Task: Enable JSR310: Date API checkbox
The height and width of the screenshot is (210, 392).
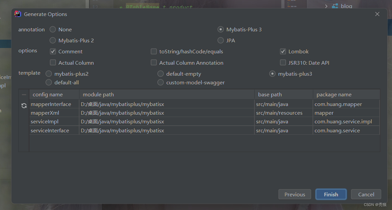Action: [283, 62]
